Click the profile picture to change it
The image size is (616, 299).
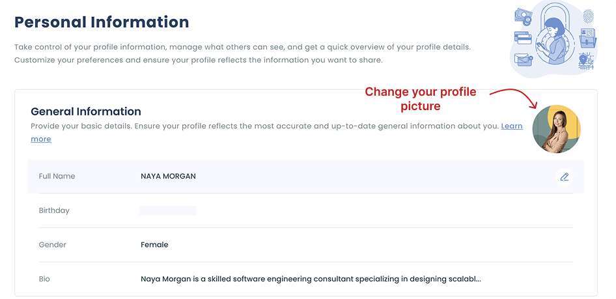(x=556, y=128)
